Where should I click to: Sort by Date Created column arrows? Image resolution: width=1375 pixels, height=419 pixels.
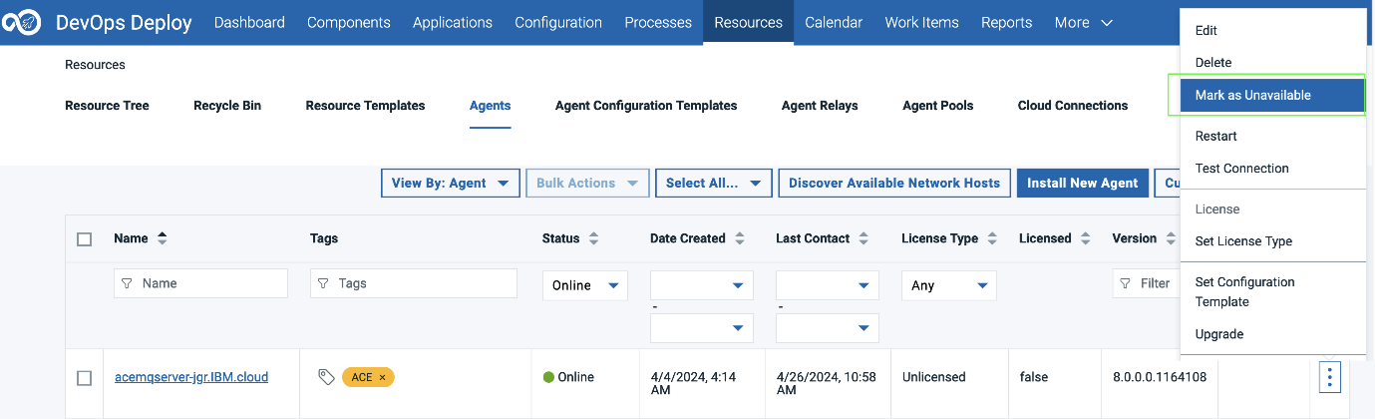(x=740, y=238)
